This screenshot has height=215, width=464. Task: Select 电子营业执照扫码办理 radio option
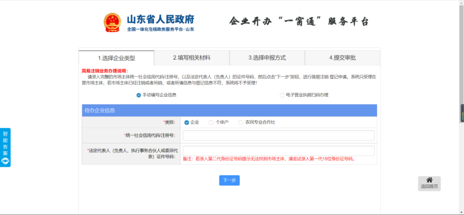(282, 95)
